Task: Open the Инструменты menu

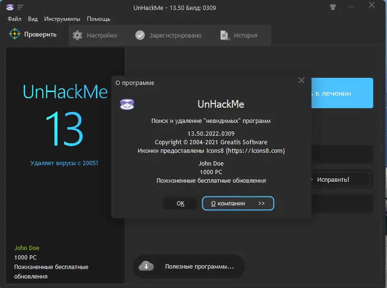Action: [62, 19]
